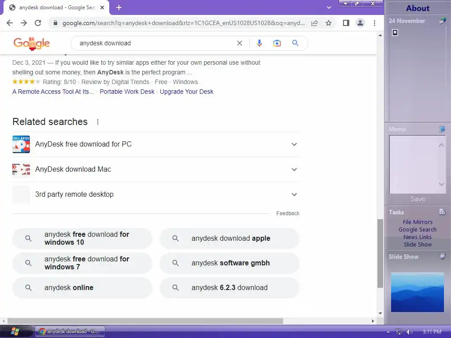451x338 pixels.
Task: Click the network tray icon
Action: pyautogui.click(x=399, y=332)
